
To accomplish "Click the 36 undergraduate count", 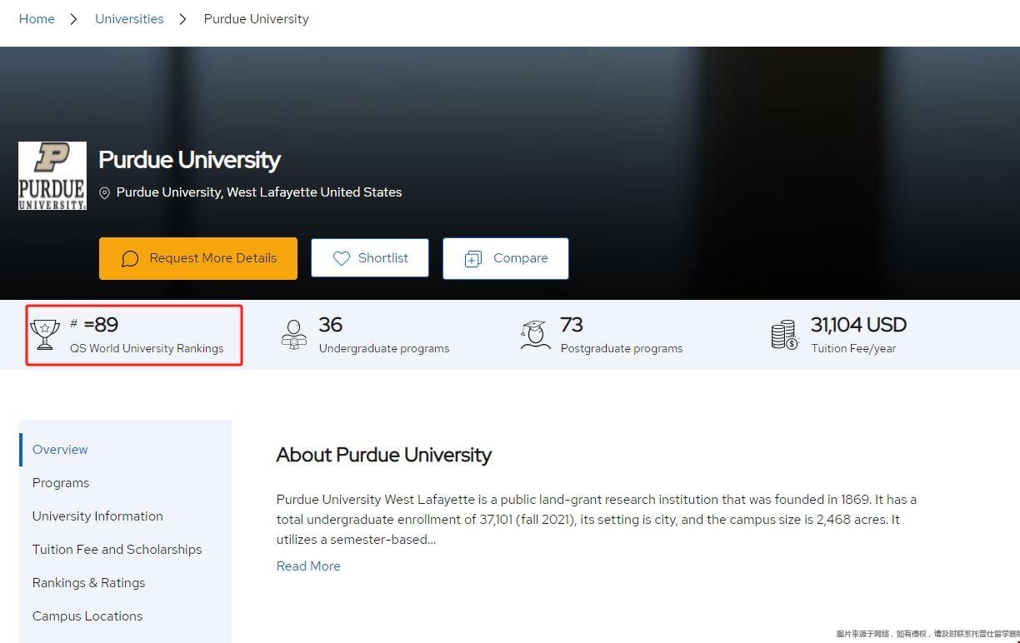I will click(331, 325).
